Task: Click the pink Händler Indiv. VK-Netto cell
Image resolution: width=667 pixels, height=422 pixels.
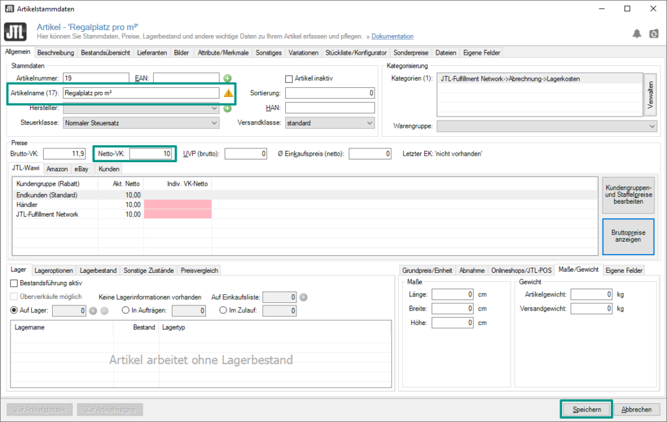Action: [177, 204]
